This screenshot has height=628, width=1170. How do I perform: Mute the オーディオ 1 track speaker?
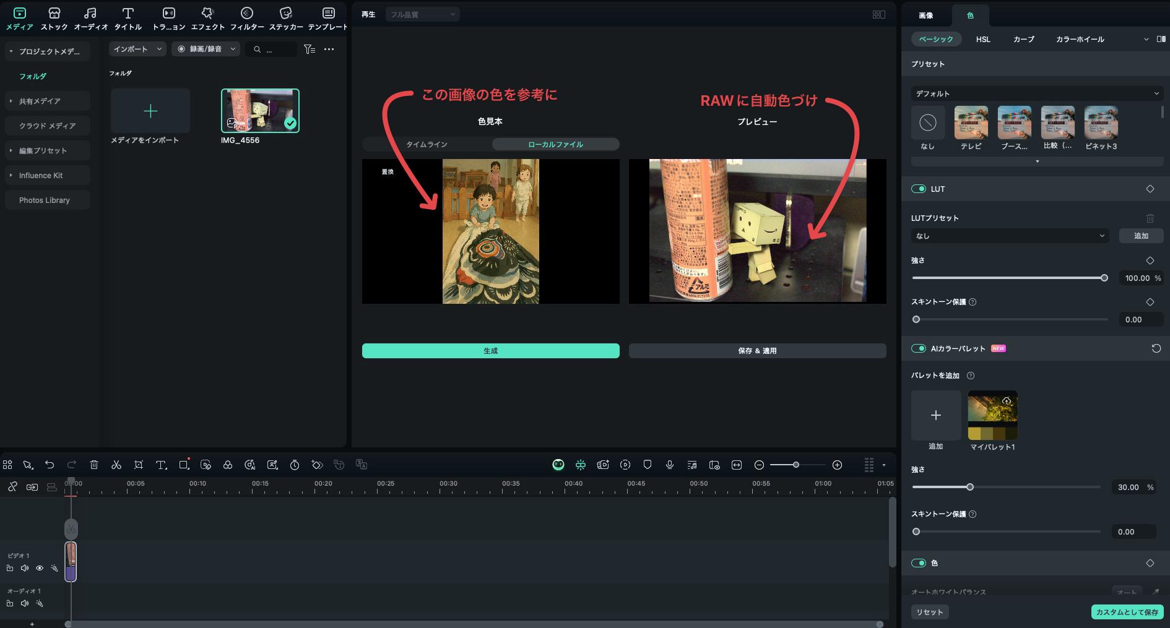[25, 603]
